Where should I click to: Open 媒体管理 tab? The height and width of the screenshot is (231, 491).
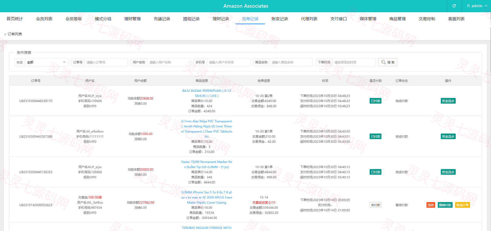point(368,19)
